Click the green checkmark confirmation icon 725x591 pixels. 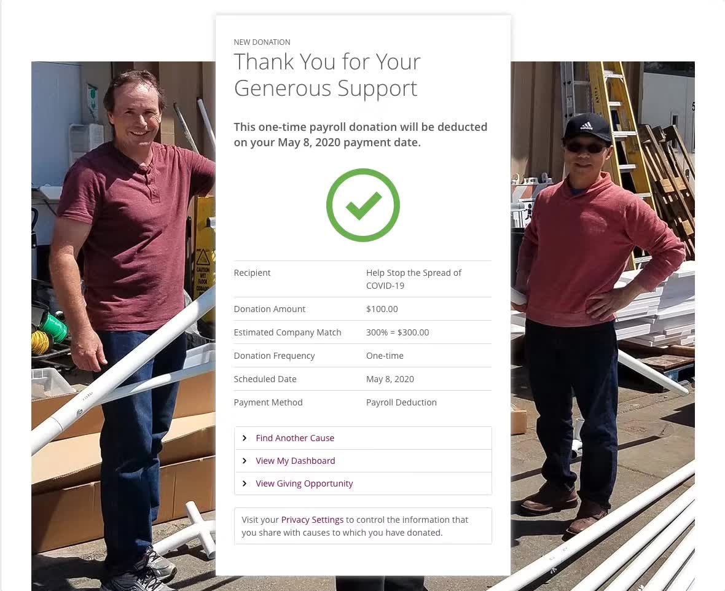(363, 205)
